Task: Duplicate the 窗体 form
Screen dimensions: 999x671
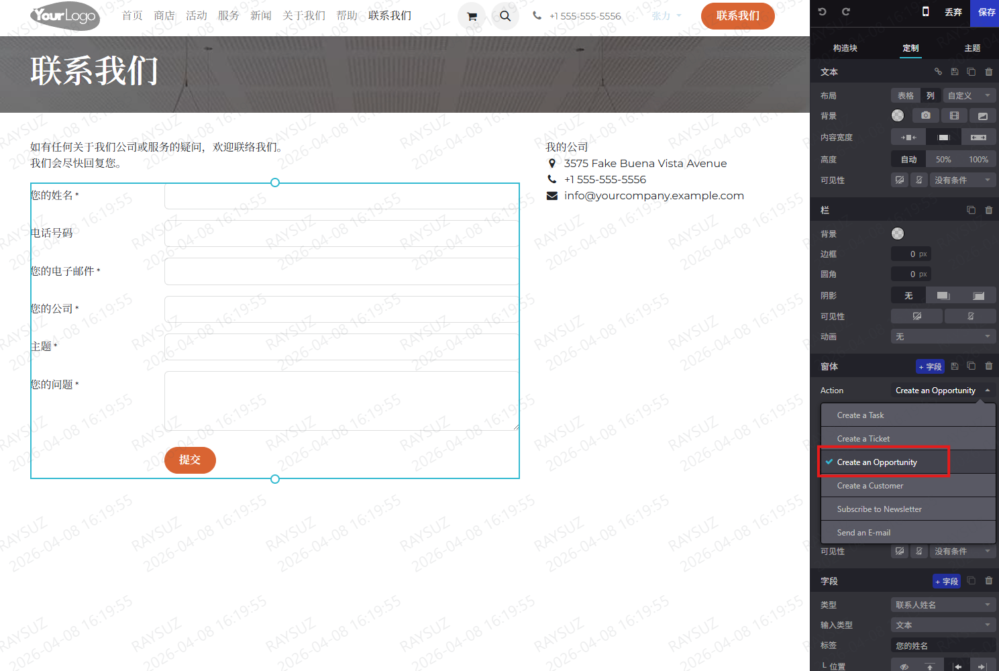Action: pos(971,366)
